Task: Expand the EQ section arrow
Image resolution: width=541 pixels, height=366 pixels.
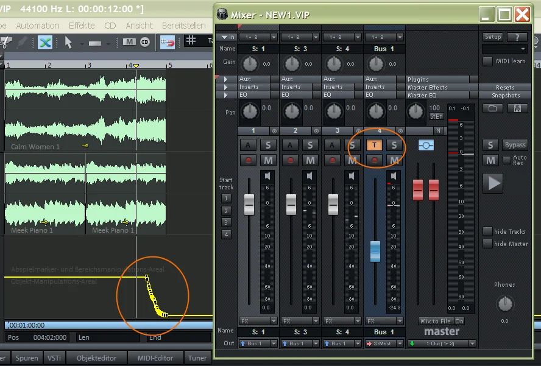Action: [226, 95]
